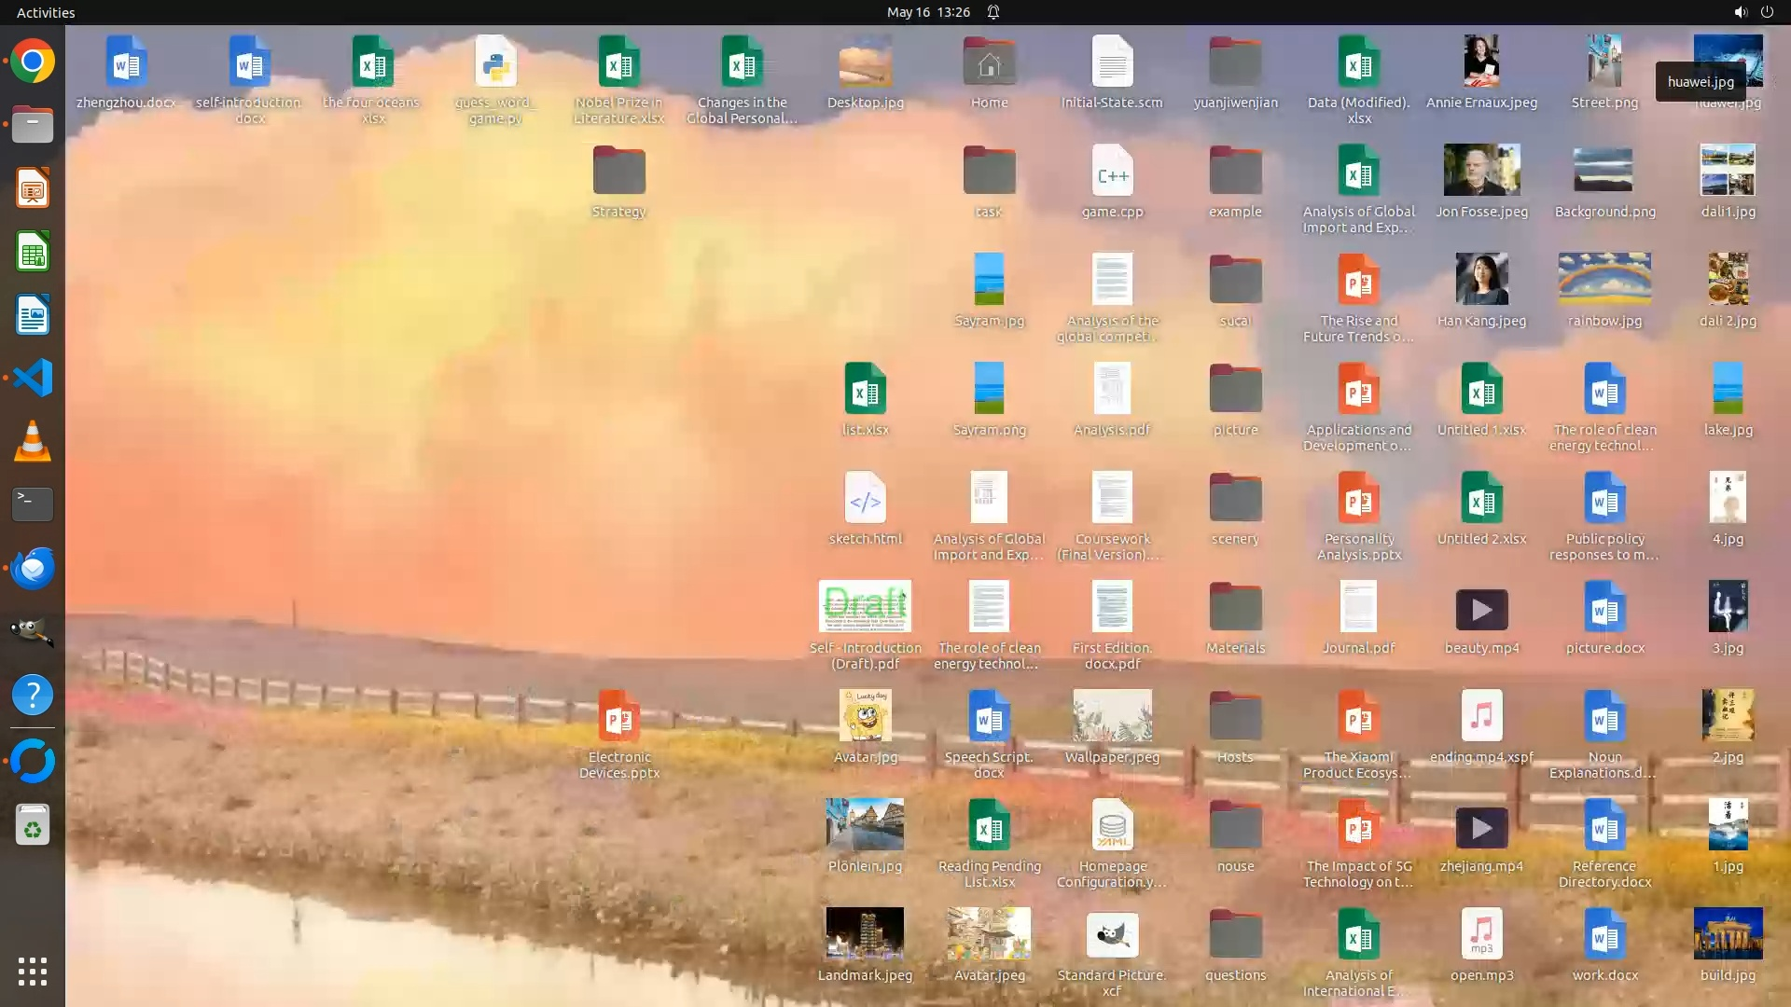Select the guess_word_game.py Python file
Image resolution: width=1791 pixels, height=1007 pixels.
tap(495, 63)
